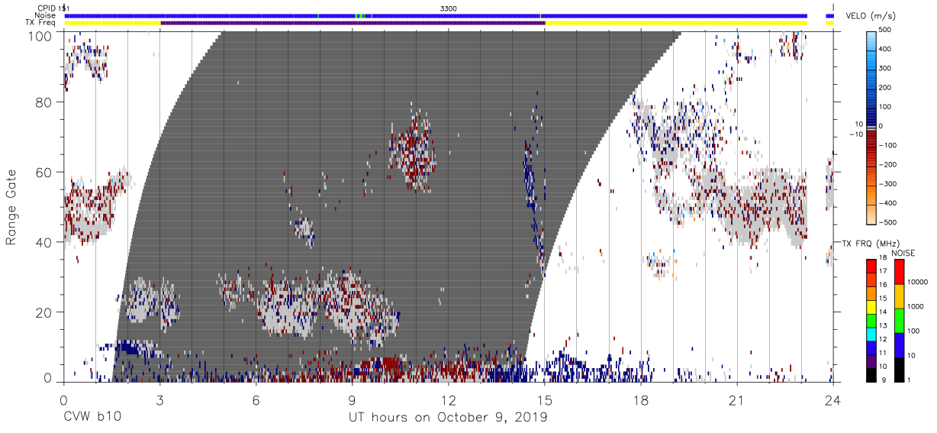The height and width of the screenshot is (433, 937).
Task: Click the green marks in Noise bar near 9 UT
Action: 359,15
